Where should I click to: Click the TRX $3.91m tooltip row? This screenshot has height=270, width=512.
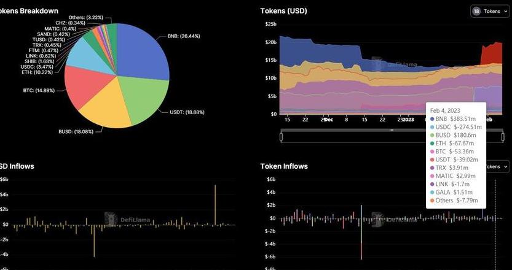click(x=449, y=168)
